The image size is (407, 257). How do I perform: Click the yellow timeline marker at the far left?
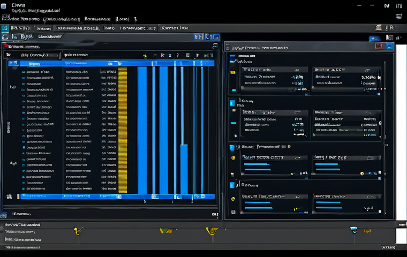tap(78, 231)
